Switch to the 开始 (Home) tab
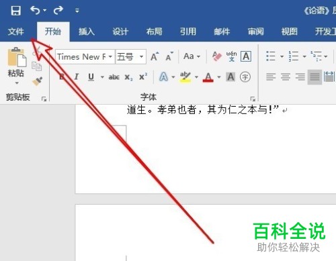 click(x=53, y=32)
